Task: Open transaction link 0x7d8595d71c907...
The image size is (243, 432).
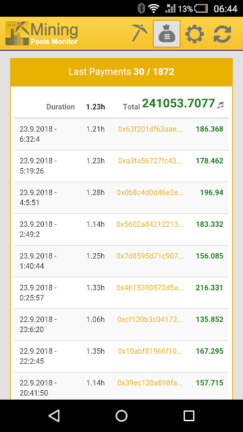Action: point(150,256)
